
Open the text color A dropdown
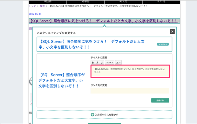tap(118, 63)
